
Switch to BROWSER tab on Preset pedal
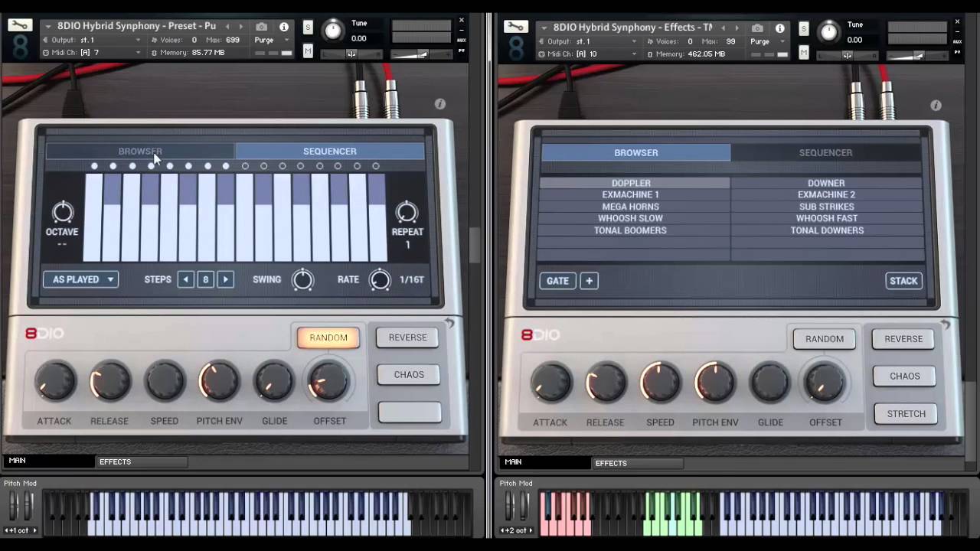pos(140,152)
